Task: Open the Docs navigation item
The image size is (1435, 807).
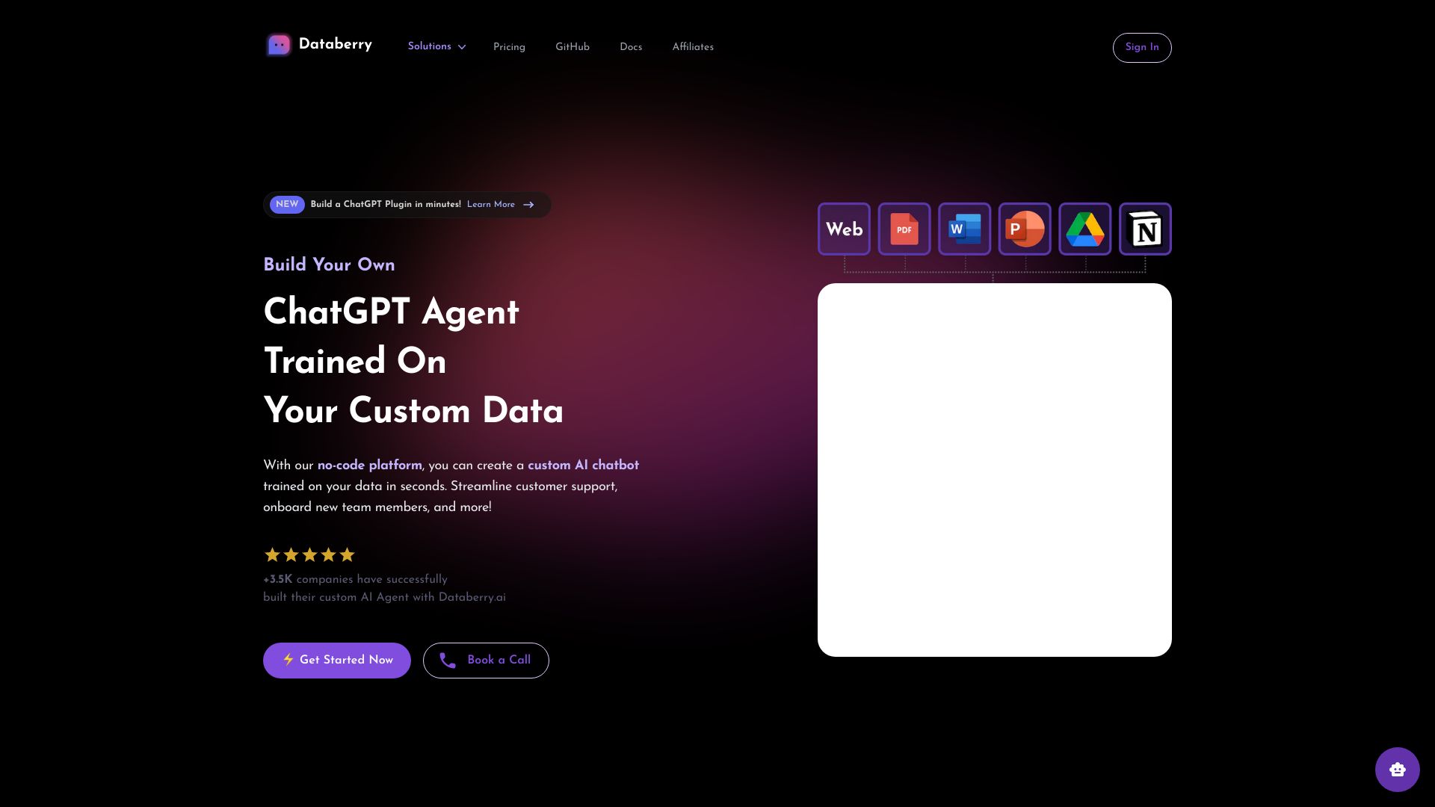Action: pos(631,47)
